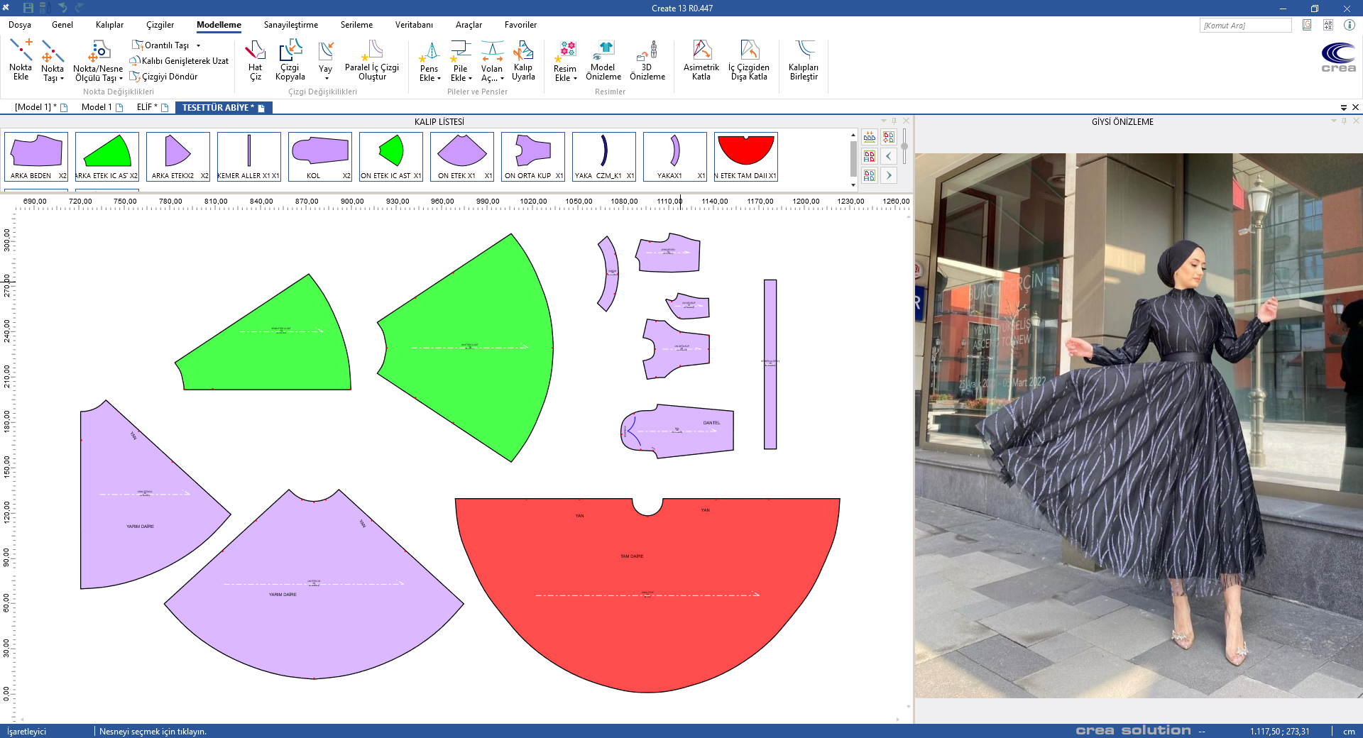Screen dimensions: 1363x738
Task: Select the Çizgi Kopyala tool
Action: (290, 60)
